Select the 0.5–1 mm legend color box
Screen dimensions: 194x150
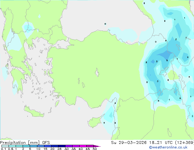click(12, 146)
